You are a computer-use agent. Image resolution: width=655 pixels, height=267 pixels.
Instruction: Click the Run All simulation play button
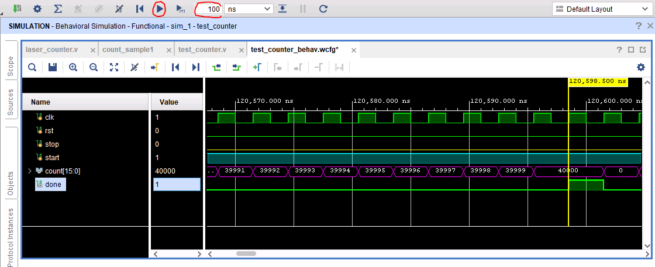coord(159,9)
